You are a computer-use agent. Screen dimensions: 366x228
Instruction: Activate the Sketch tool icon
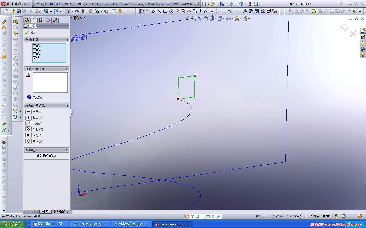[x=142, y=11]
